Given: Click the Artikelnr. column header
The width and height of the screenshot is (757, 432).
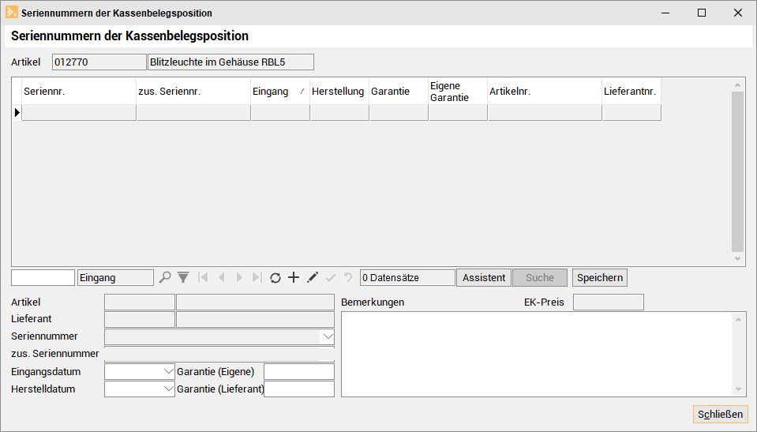Looking at the screenshot, I should (x=545, y=92).
